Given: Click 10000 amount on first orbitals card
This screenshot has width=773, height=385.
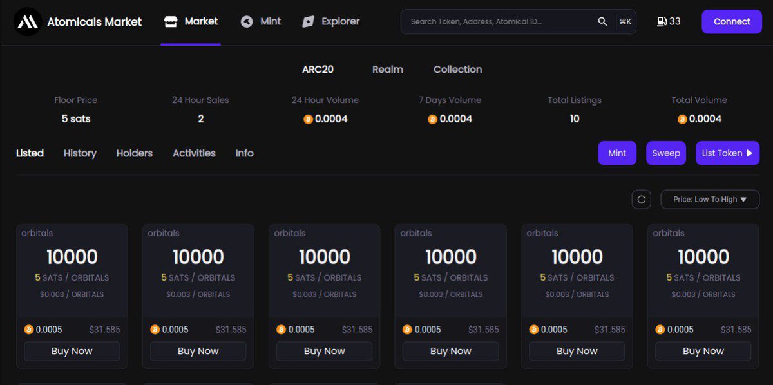Looking at the screenshot, I should 72,257.
